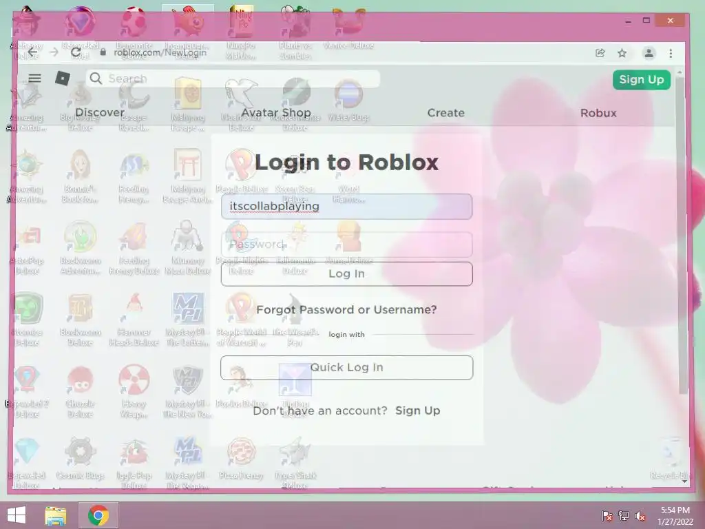Select the faded Bookworm Deluxe desktop shortcut
Viewport: 705px width, 529px height.
tap(80, 320)
